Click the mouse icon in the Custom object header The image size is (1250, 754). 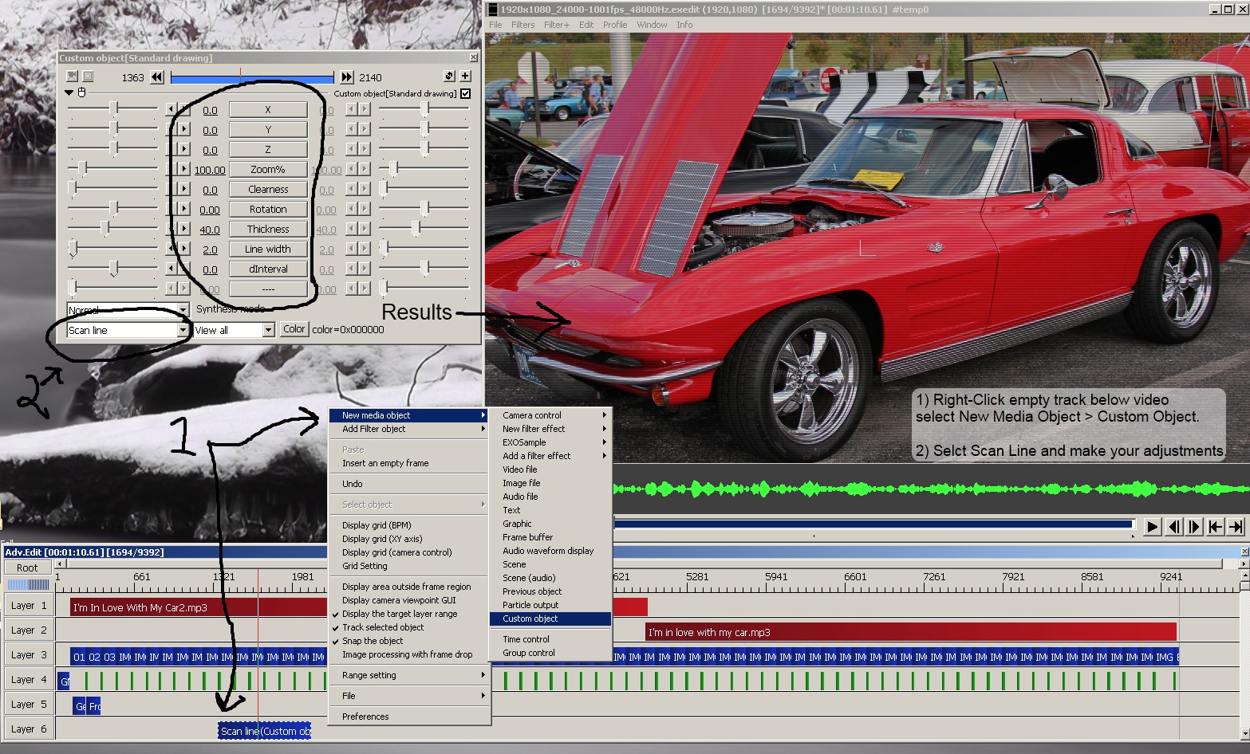[81, 93]
